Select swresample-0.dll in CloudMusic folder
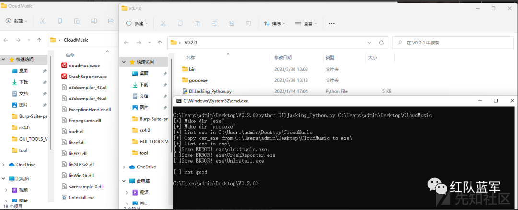The image size is (518, 210). point(82,186)
